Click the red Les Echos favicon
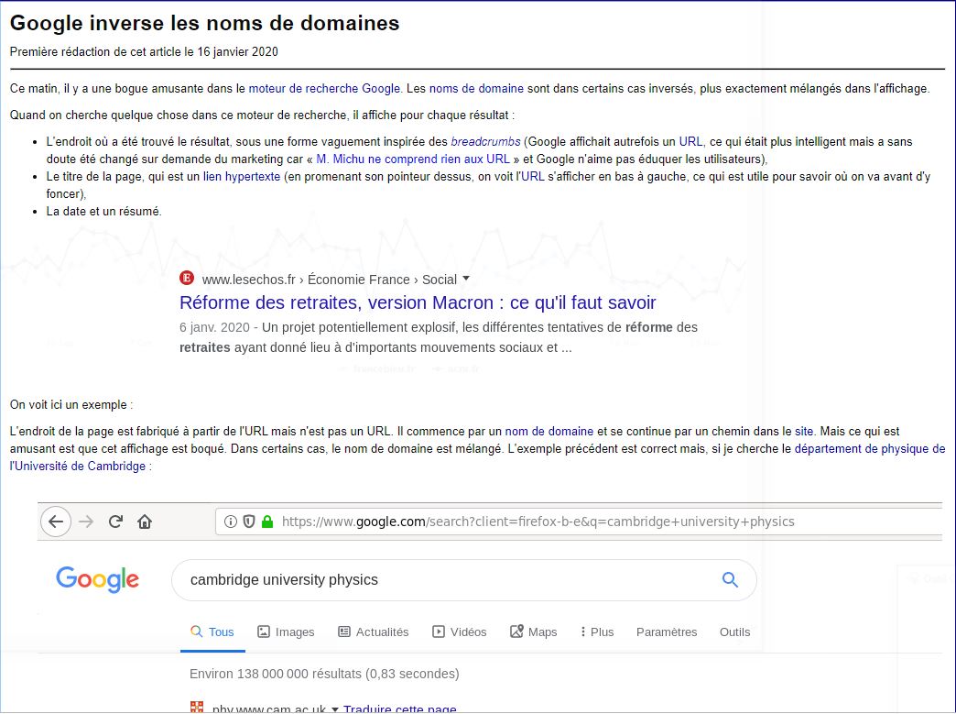 187,279
